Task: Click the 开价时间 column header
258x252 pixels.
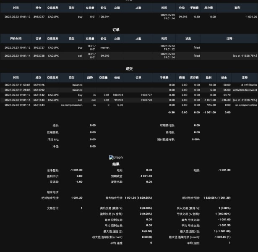Action: click(16, 39)
